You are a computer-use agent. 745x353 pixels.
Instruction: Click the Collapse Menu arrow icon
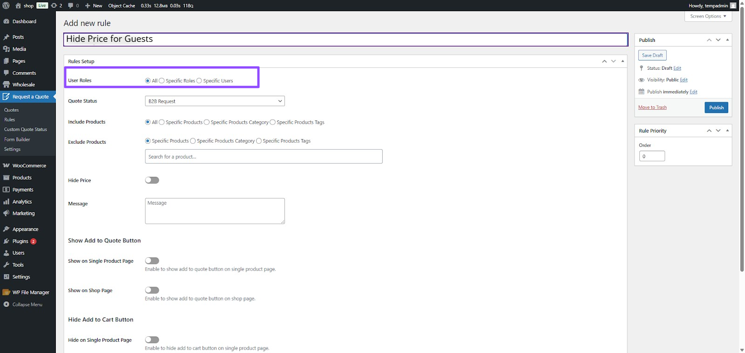coord(6,305)
